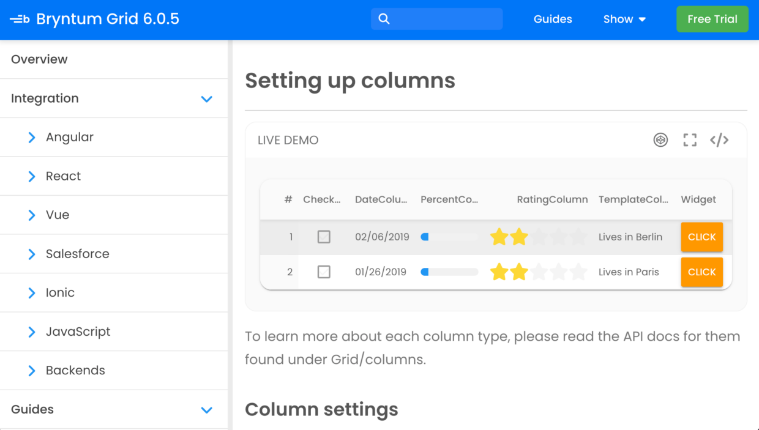Collapse the Guides section chevron
This screenshot has height=430, width=759.
pyautogui.click(x=207, y=410)
